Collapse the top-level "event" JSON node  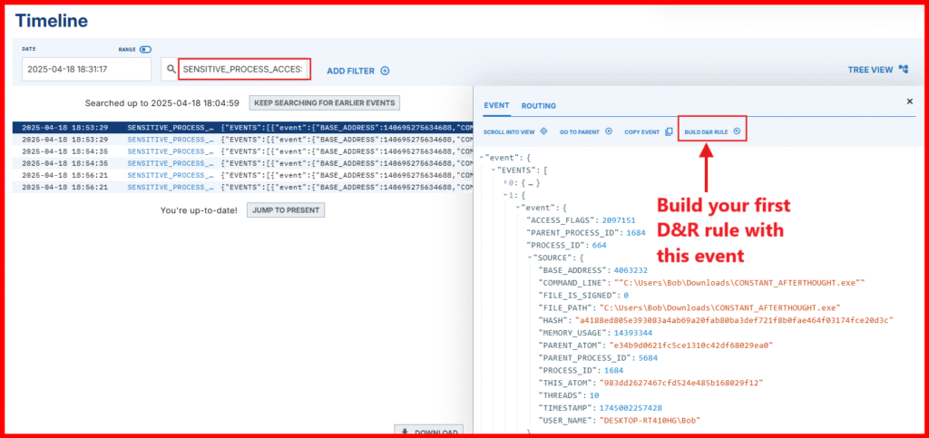click(482, 156)
